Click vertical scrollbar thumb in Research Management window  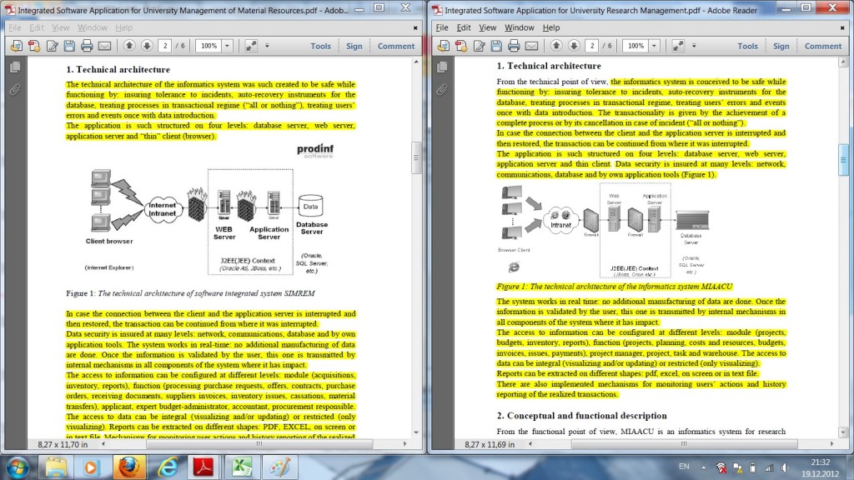point(843,160)
